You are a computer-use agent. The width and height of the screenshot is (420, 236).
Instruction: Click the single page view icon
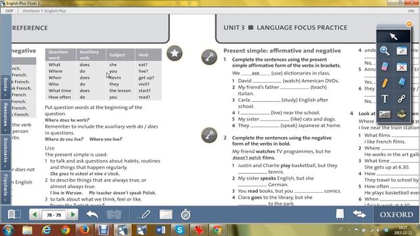[x=340, y=214]
